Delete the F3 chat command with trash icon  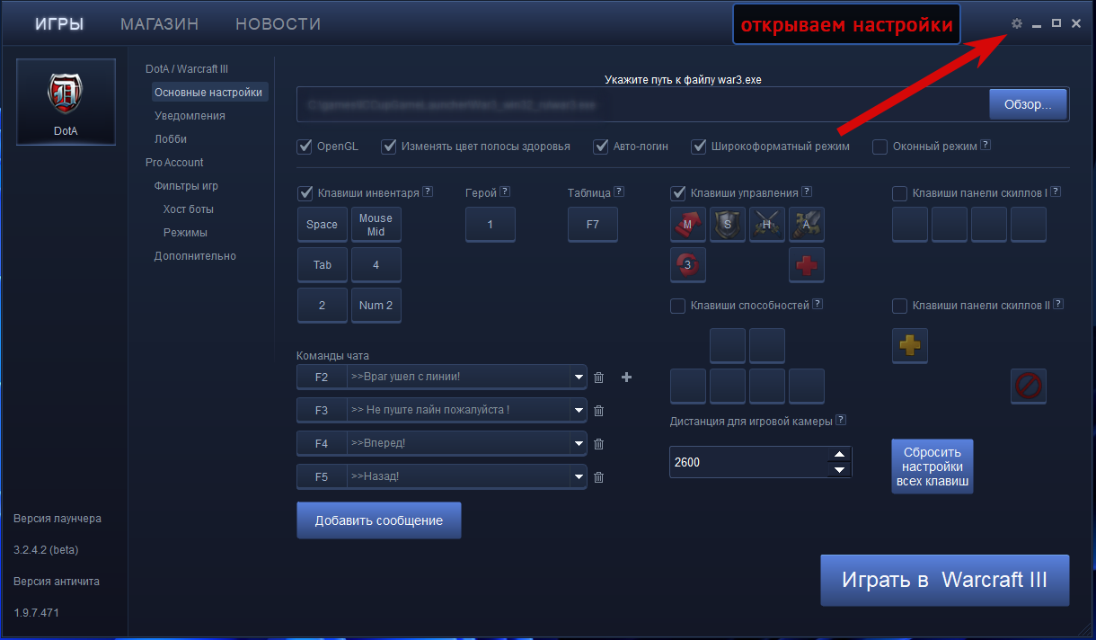pyautogui.click(x=599, y=411)
